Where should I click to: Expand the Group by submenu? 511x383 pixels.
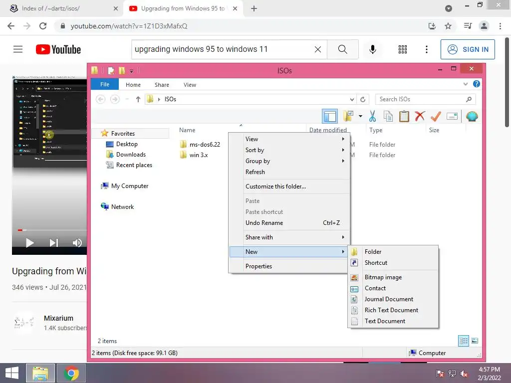click(289, 161)
